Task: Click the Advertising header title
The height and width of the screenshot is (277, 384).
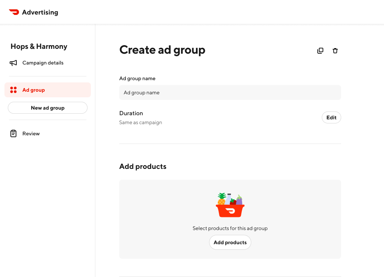Action: tap(40, 12)
